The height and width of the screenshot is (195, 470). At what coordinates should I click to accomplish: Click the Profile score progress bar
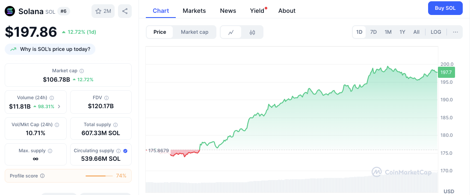[x=99, y=176]
